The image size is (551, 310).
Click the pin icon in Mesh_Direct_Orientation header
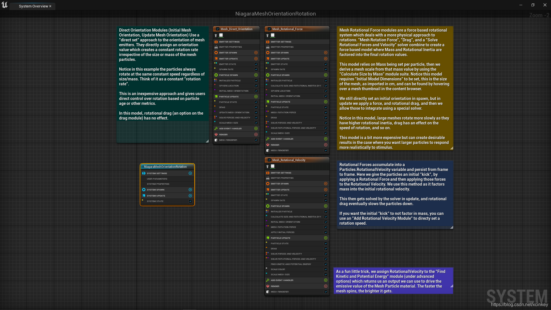tap(216, 35)
